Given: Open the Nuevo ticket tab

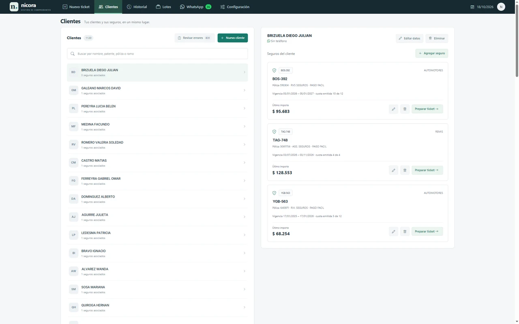Looking at the screenshot, I should (76, 7).
